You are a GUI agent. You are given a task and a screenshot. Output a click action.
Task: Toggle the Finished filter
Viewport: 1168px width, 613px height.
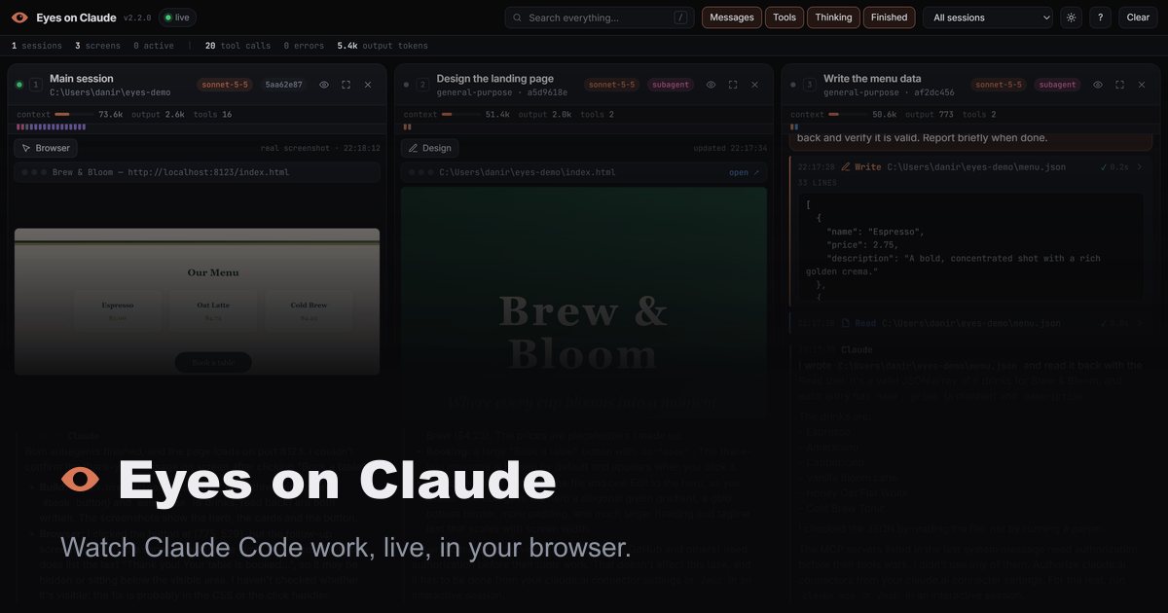pos(890,18)
